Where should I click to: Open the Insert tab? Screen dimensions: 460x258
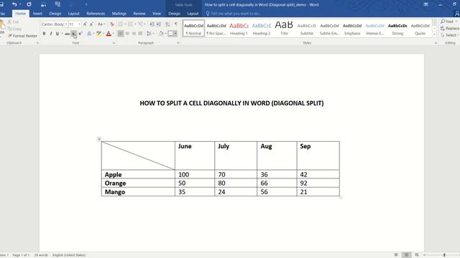(37, 14)
